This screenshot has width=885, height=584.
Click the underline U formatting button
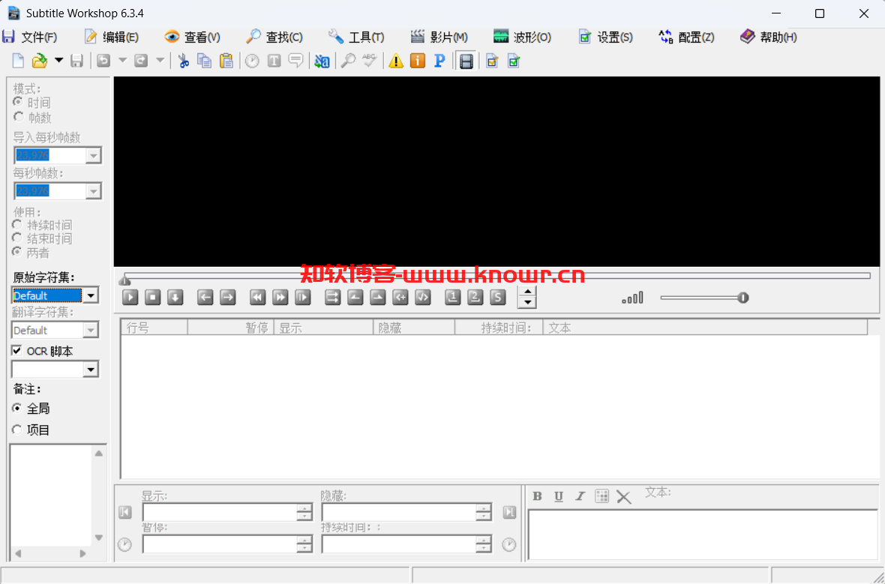(559, 496)
